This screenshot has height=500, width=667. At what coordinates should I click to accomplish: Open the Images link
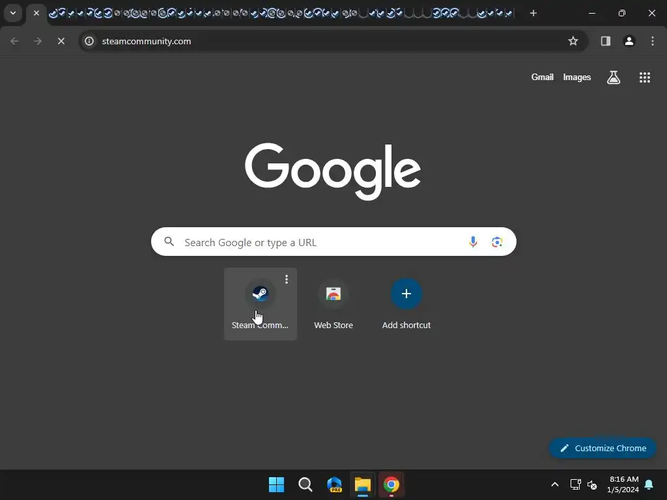577,77
